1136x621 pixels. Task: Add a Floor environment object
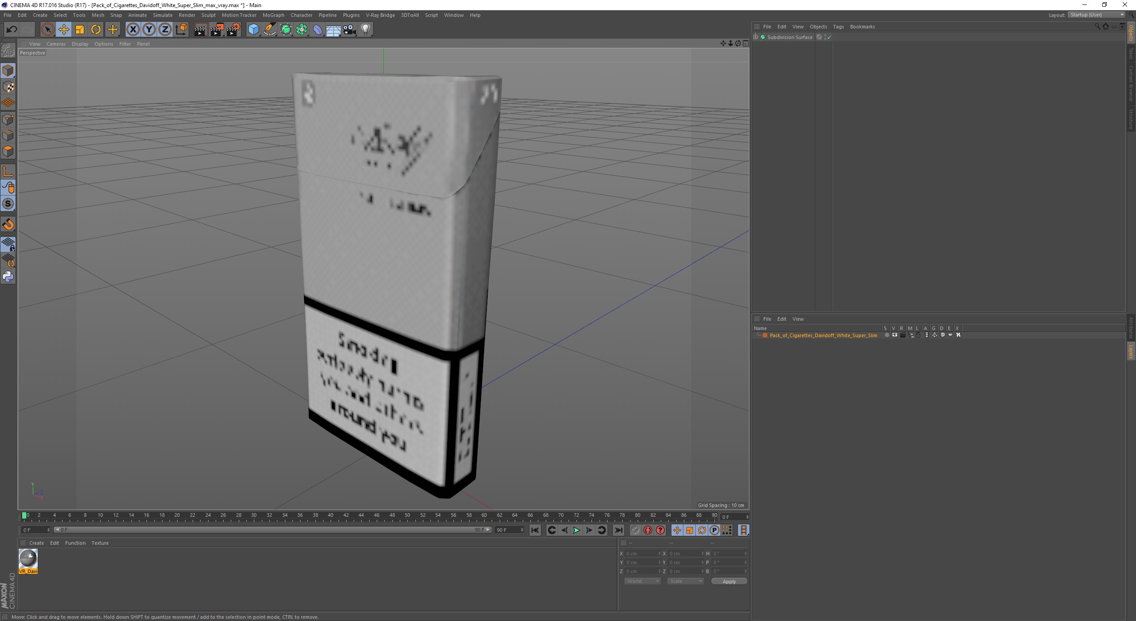point(334,30)
